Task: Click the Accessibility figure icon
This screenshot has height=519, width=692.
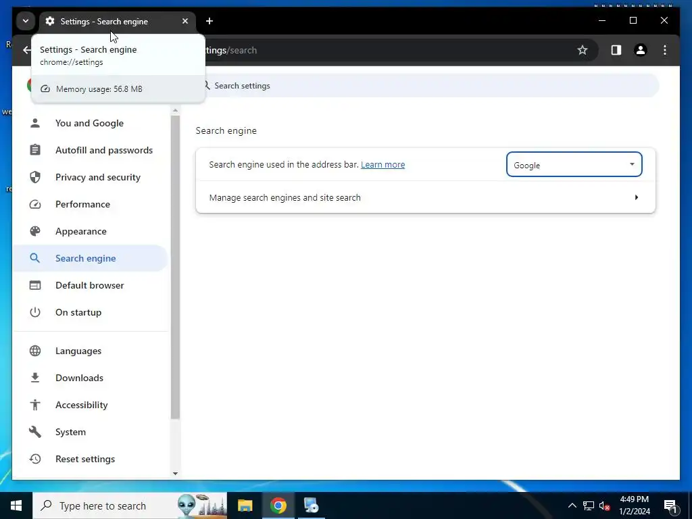Action: coord(35,405)
